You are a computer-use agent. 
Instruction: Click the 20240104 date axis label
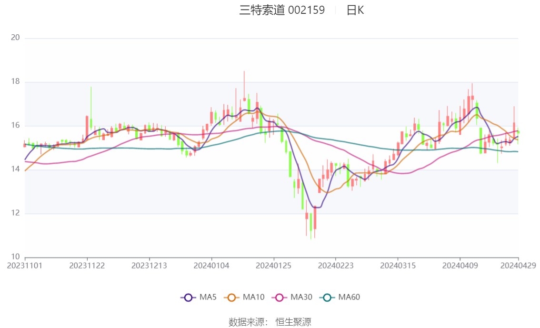coord(211,266)
